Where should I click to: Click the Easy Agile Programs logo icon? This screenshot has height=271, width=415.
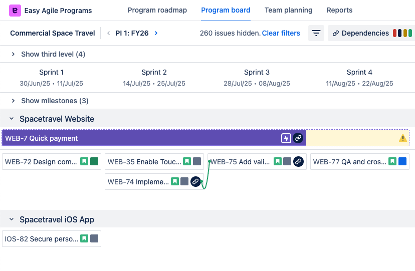point(15,11)
